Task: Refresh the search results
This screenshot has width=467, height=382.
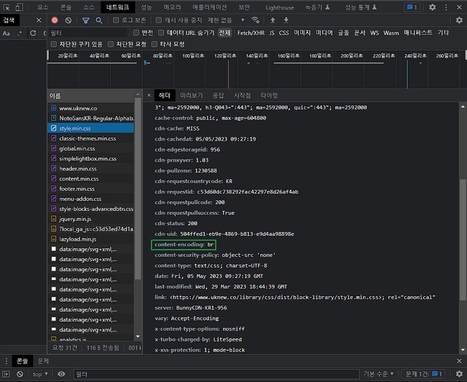Action: 33,33
